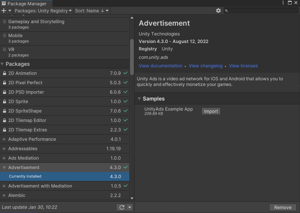
Task: Collapse the Packages section header
Action: pos(2,64)
